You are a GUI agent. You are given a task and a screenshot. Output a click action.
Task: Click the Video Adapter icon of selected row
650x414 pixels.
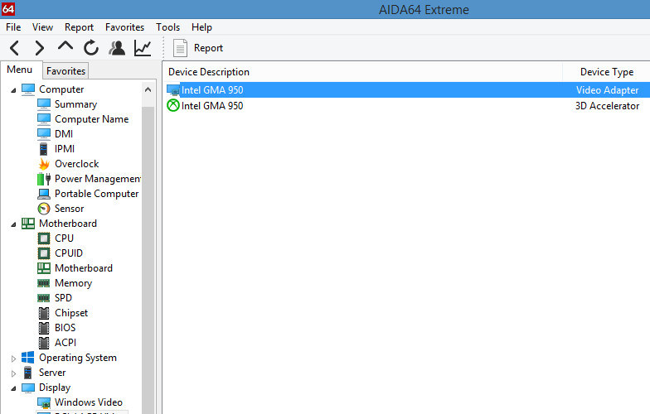172,89
